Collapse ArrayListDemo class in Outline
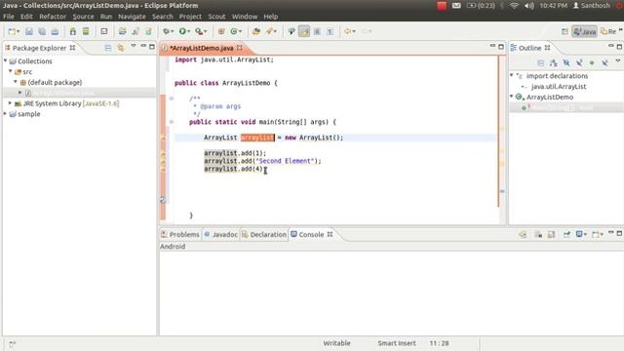 512,97
